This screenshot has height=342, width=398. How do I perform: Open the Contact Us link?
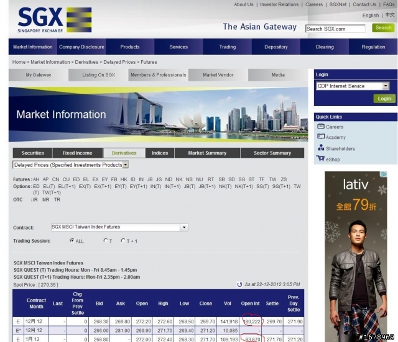click(x=364, y=4)
